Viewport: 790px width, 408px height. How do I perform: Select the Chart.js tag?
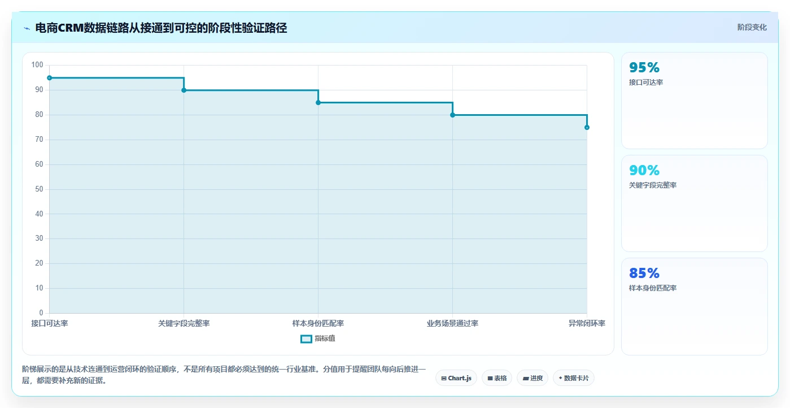[x=456, y=378]
